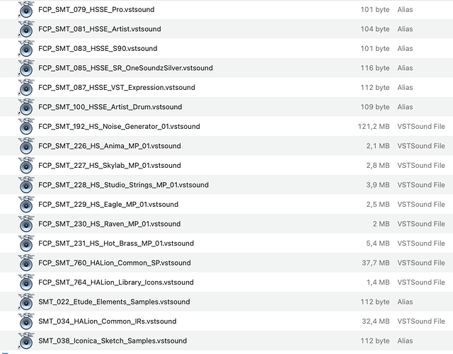
Task: Click the icon next to FCP_SMT_226_HS_Anima_MP_01
Action: click(x=25, y=147)
